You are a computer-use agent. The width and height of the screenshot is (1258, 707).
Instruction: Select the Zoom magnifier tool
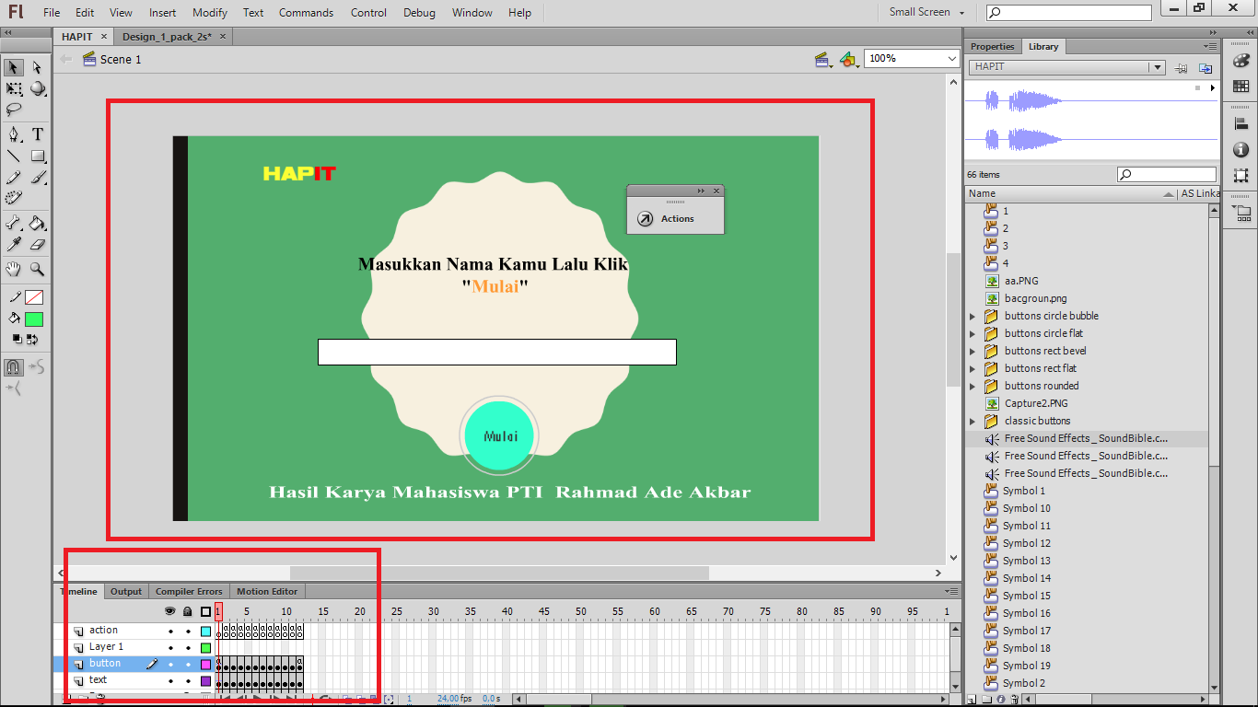coord(37,269)
